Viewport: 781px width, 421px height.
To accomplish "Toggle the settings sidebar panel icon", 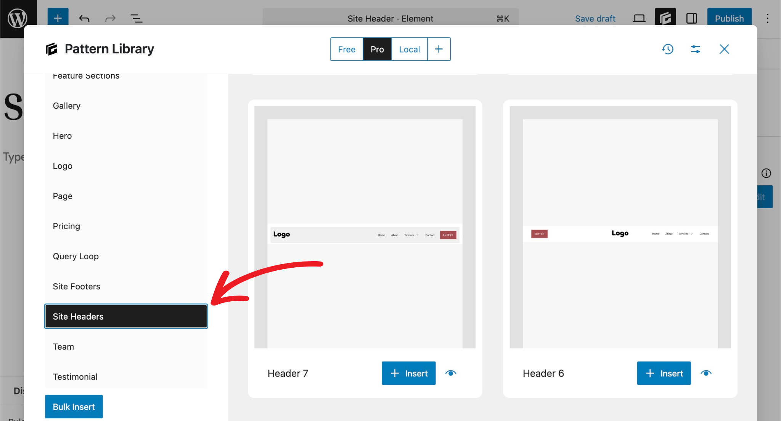I will tap(691, 18).
